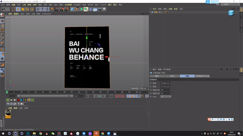Activate the Move tool
This screenshot has width=243, height=136.
(18, 9)
